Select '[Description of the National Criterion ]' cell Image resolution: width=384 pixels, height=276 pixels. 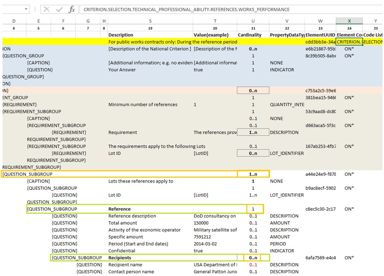(150, 49)
